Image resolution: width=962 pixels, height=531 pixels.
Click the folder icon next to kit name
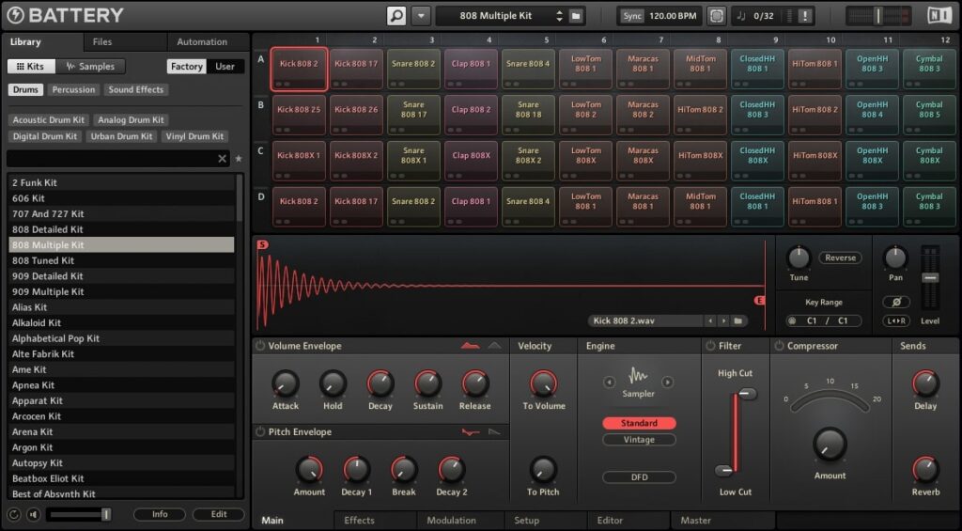point(576,15)
